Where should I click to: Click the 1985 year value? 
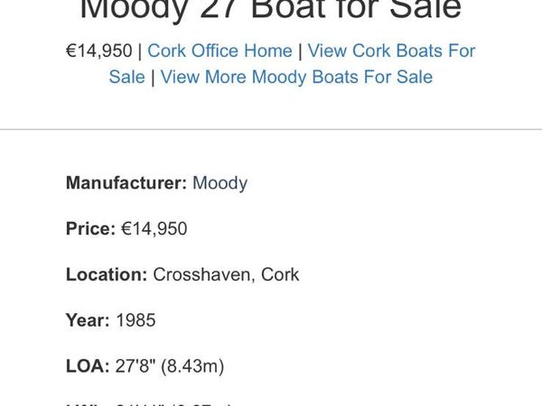pos(135,320)
